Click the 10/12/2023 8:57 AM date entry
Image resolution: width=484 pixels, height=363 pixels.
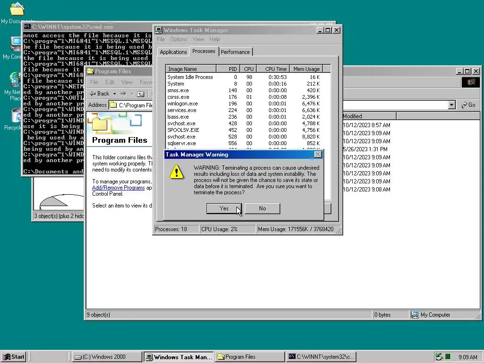(x=366, y=125)
